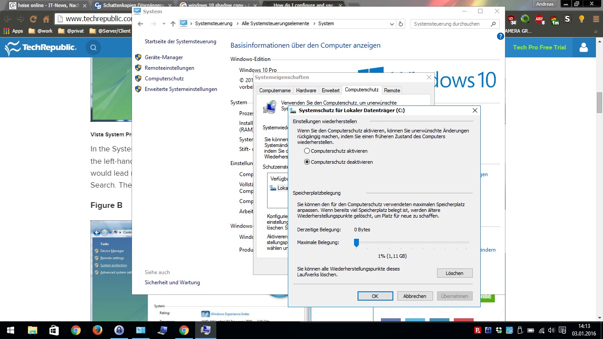Open the Chrome hamburger menu

click(x=595, y=19)
